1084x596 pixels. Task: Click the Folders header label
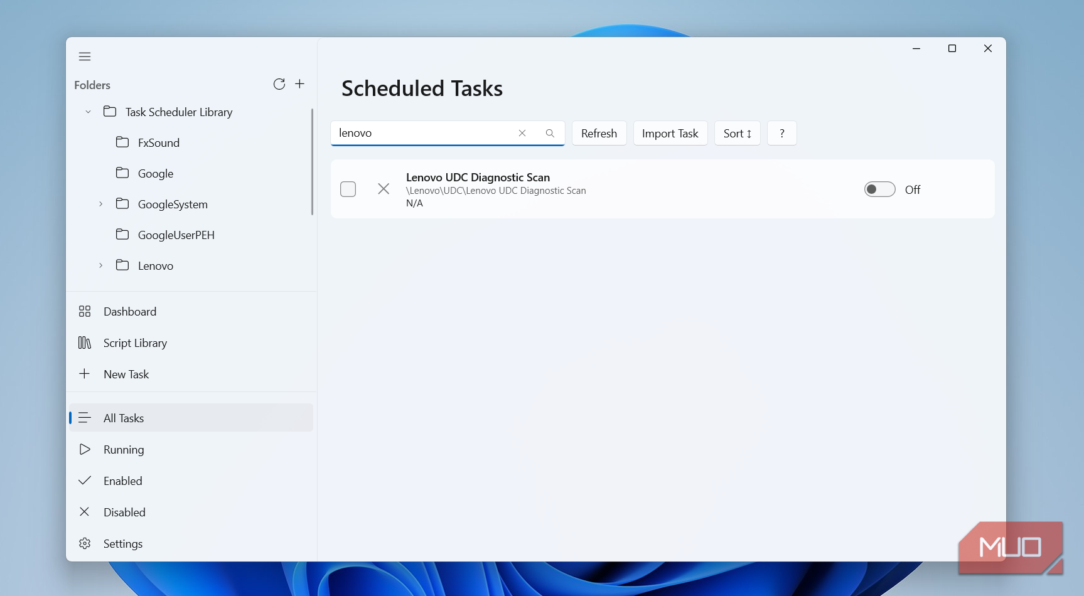[92, 85]
